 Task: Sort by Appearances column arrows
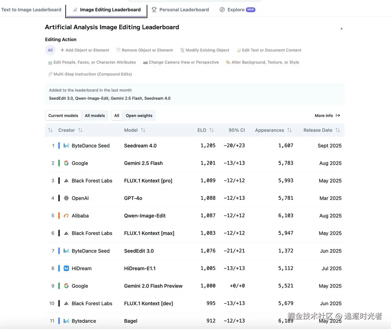289,130
